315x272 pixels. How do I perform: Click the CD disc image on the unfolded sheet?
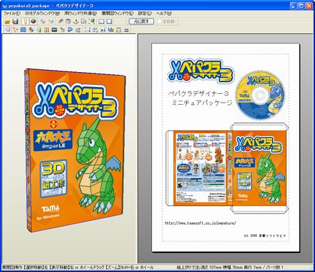click(x=260, y=96)
